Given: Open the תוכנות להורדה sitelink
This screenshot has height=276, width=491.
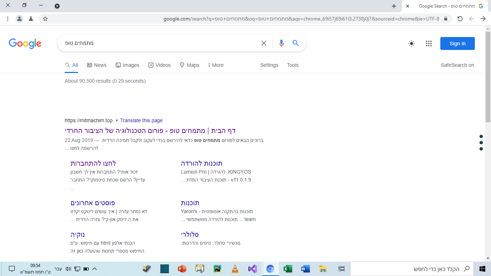Looking at the screenshot, I should click(x=202, y=164).
